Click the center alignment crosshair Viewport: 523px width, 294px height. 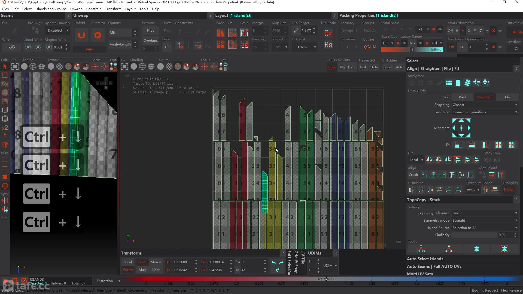(x=461, y=128)
